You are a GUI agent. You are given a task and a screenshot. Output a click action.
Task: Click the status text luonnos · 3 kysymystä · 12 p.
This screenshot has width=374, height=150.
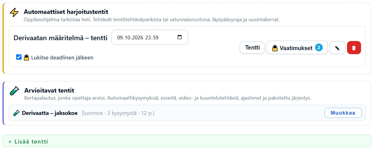point(118,113)
